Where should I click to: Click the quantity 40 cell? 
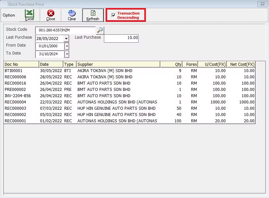tap(179, 114)
